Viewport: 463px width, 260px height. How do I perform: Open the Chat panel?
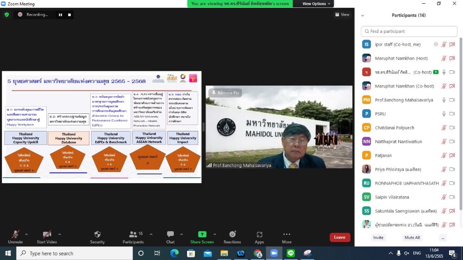tap(170, 235)
